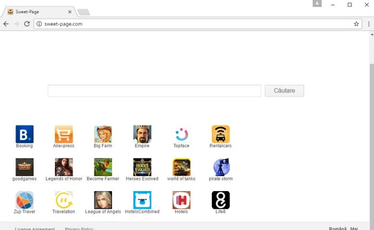Choose the Română language link
The image size is (374, 230).
click(338, 228)
